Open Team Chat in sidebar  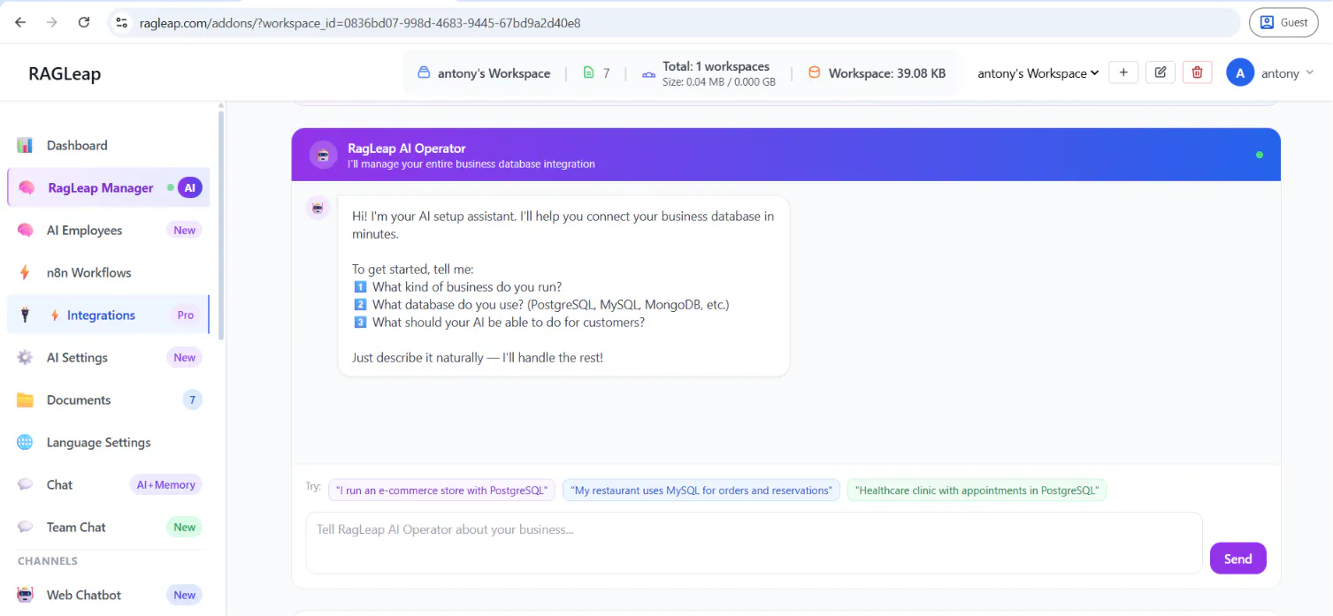(x=108, y=527)
